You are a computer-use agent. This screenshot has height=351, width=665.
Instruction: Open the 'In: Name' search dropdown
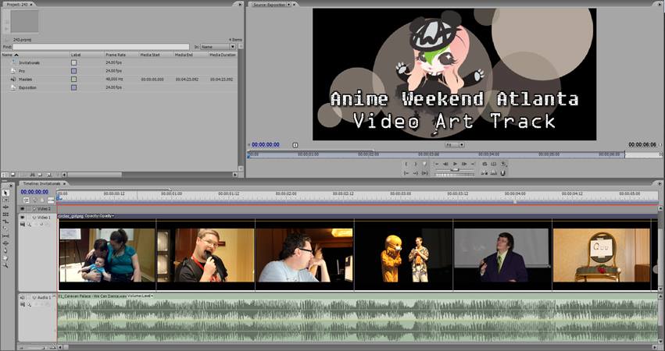[218, 47]
